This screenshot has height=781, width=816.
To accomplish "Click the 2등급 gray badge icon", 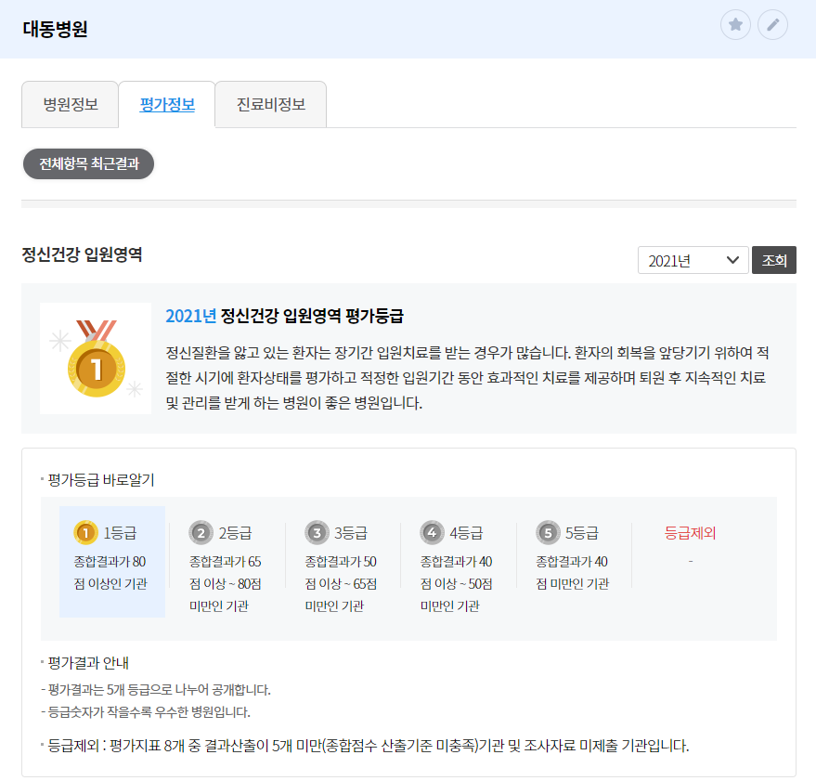I will click(201, 532).
